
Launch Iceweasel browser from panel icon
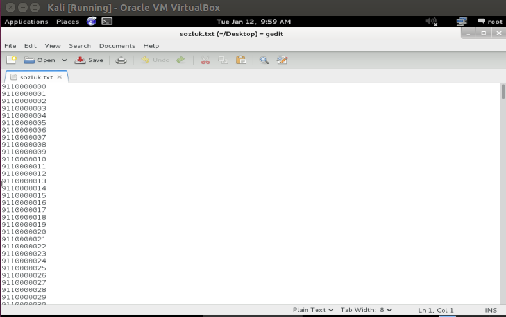[x=91, y=21]
